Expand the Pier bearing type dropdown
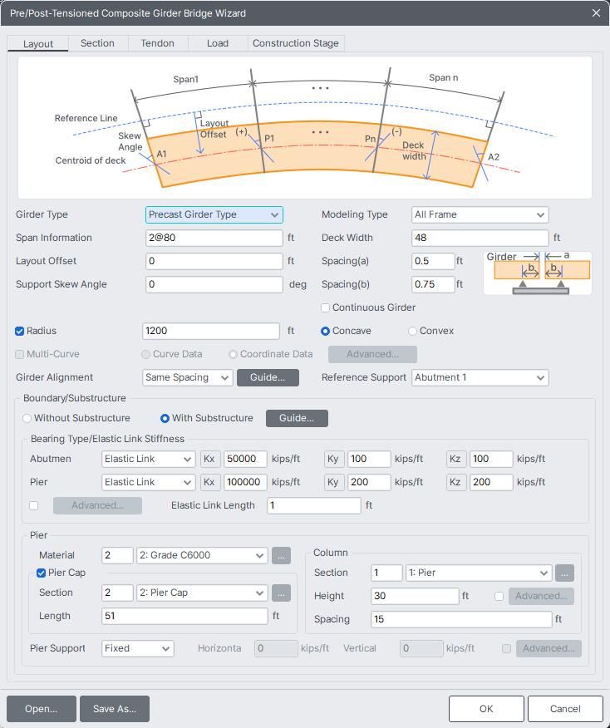Image resolution: width=610 pixels, height=728 pixels. coord(148,482)
